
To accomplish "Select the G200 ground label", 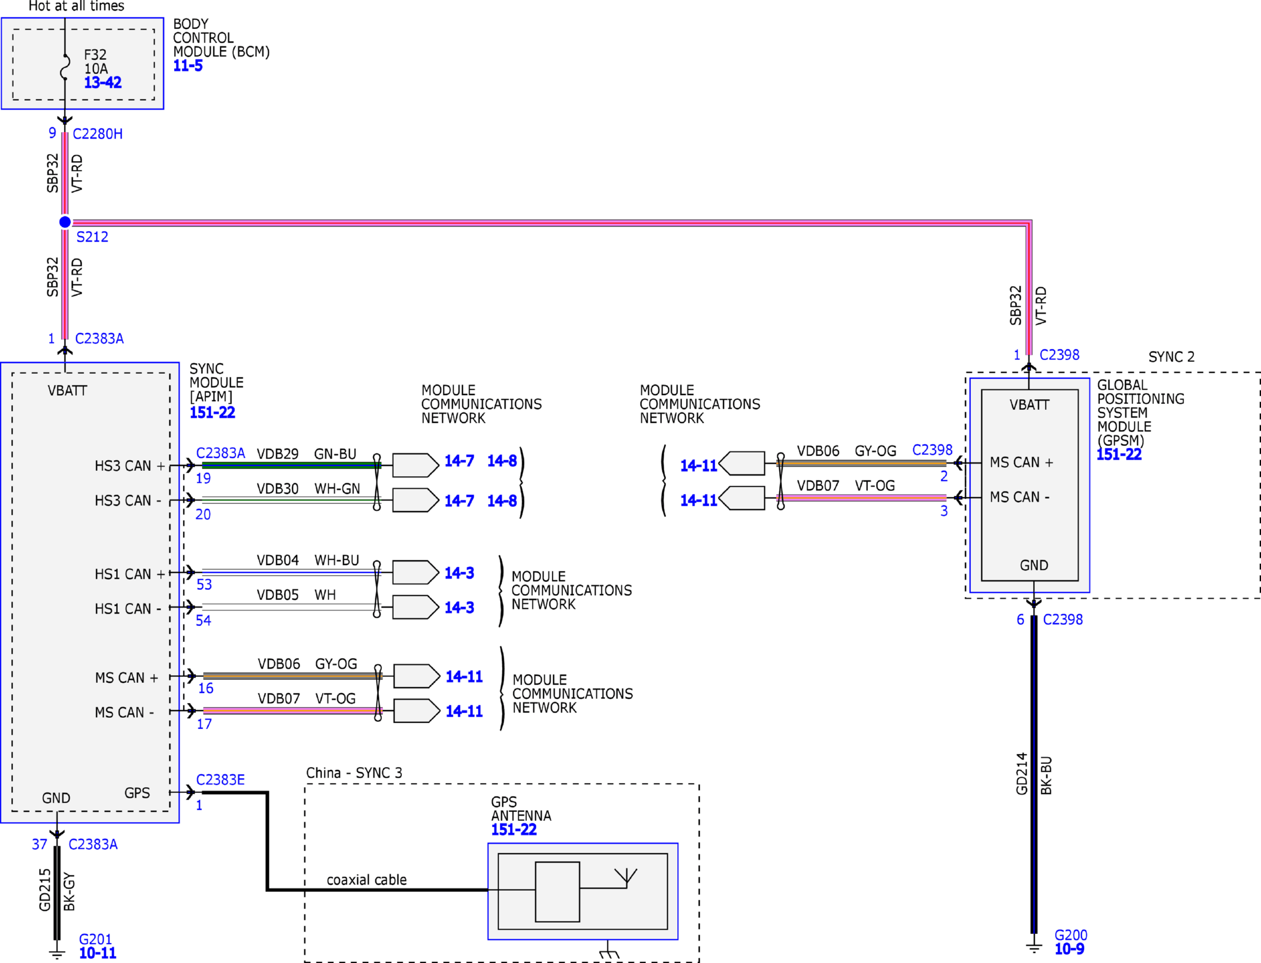I will [x=1071, y=935].
